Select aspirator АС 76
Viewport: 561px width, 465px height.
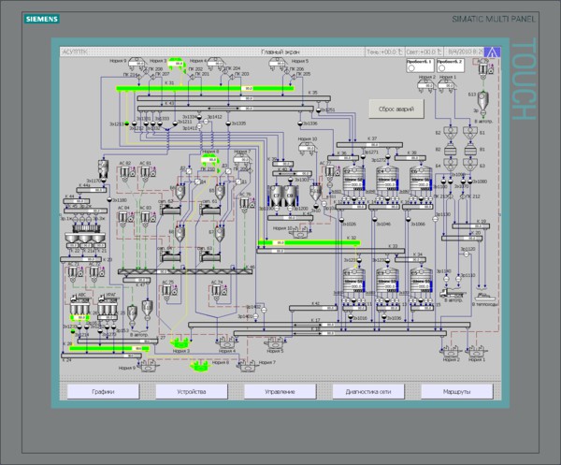click(x=246, y=203)
